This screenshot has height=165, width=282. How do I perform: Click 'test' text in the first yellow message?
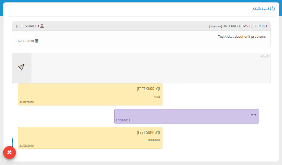pyautogui.click(x=157, y=96)
